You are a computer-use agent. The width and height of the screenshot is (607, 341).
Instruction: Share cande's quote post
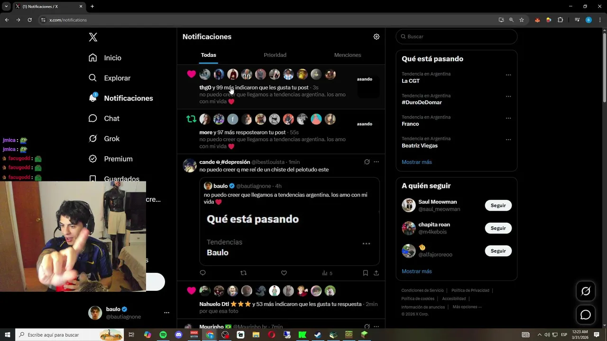(x=377, y=273)
